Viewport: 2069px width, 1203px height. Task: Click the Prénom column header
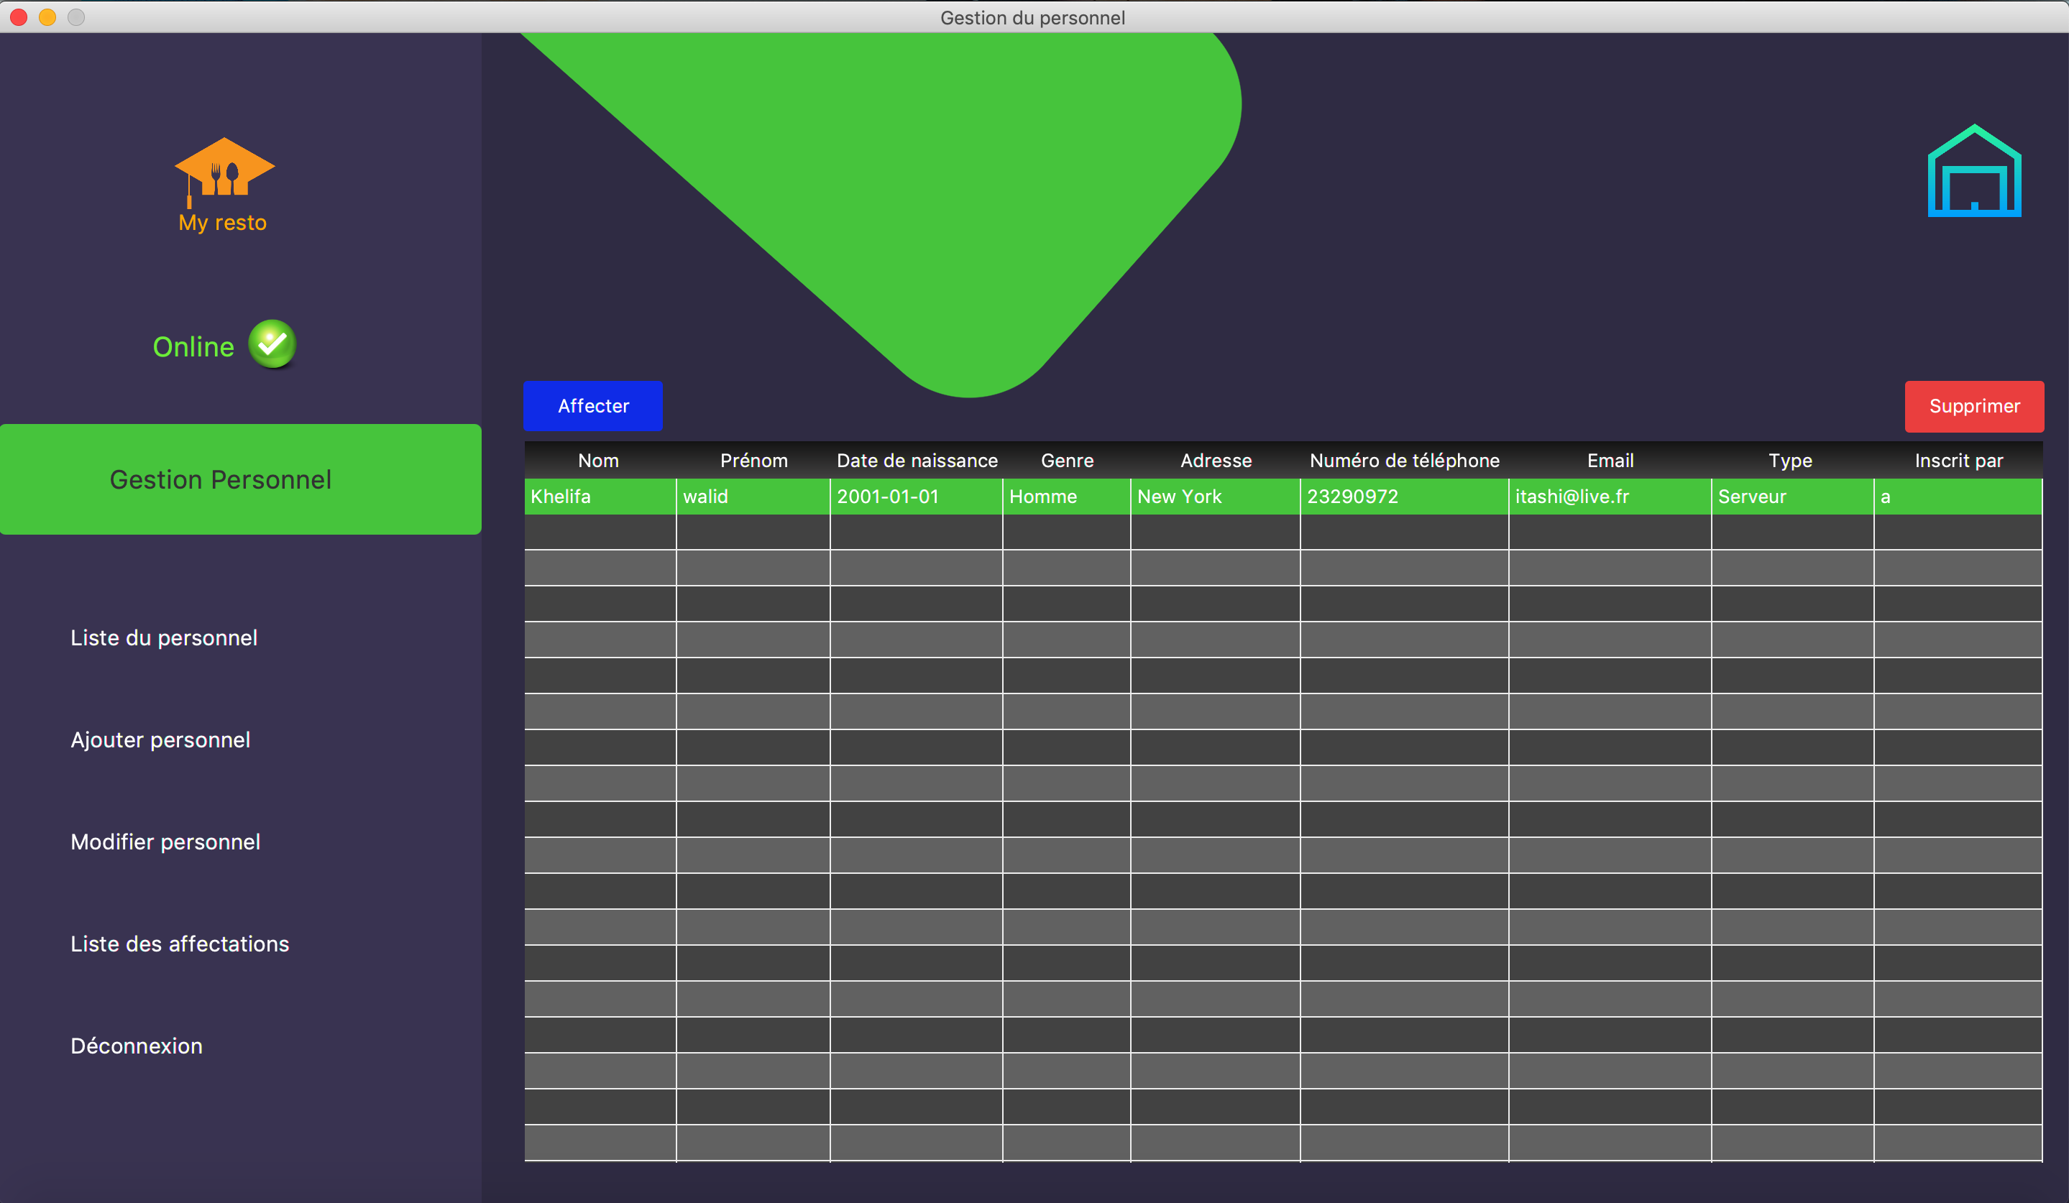point(753,461)
